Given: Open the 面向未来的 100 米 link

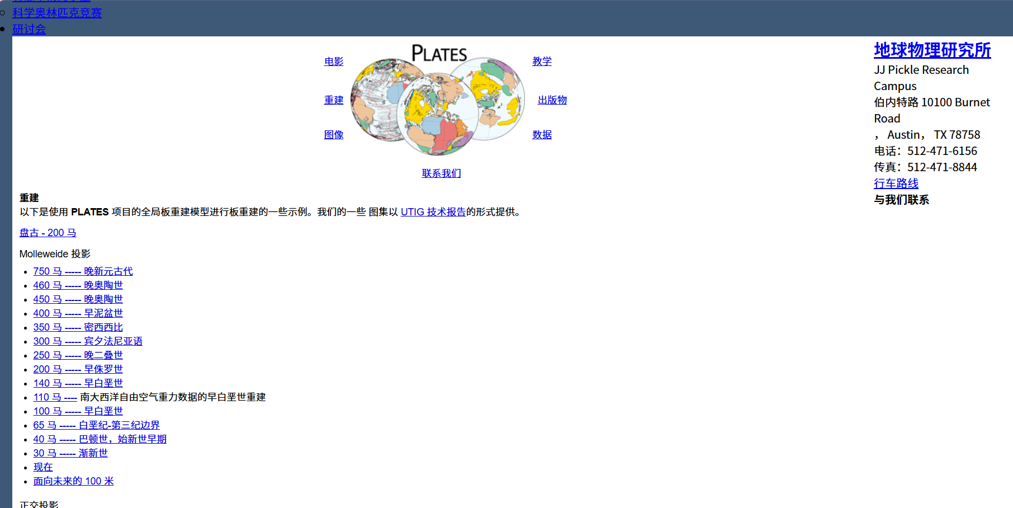Looking at the screenshot, I should pyautogui.click(x=73, y=481).
